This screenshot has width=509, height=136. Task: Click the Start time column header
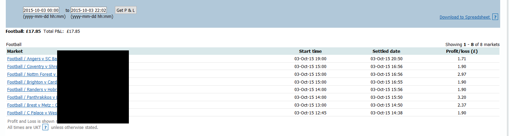tap(310, 51)
